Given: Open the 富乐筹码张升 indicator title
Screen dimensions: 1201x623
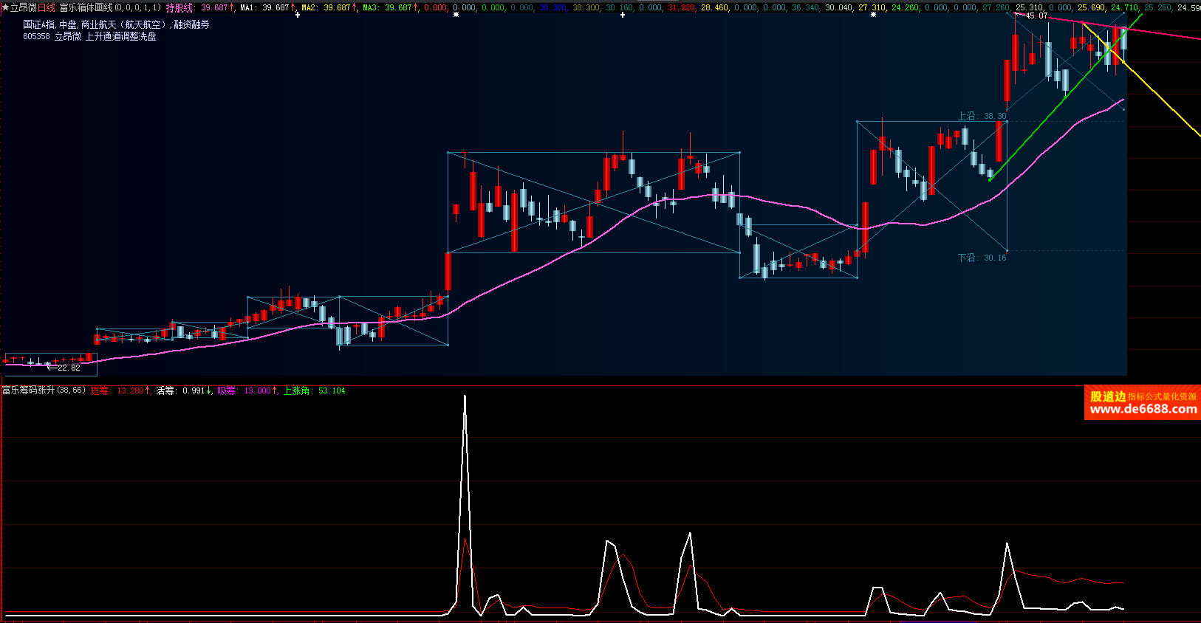Looking at the screenshot, I should [x=44, y=390].
